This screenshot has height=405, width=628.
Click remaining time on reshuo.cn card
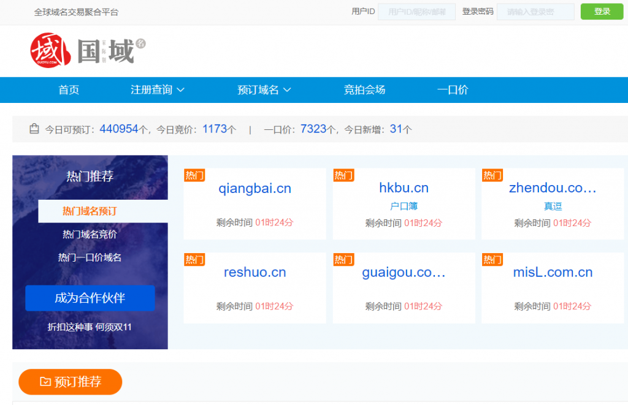point(255,306)
